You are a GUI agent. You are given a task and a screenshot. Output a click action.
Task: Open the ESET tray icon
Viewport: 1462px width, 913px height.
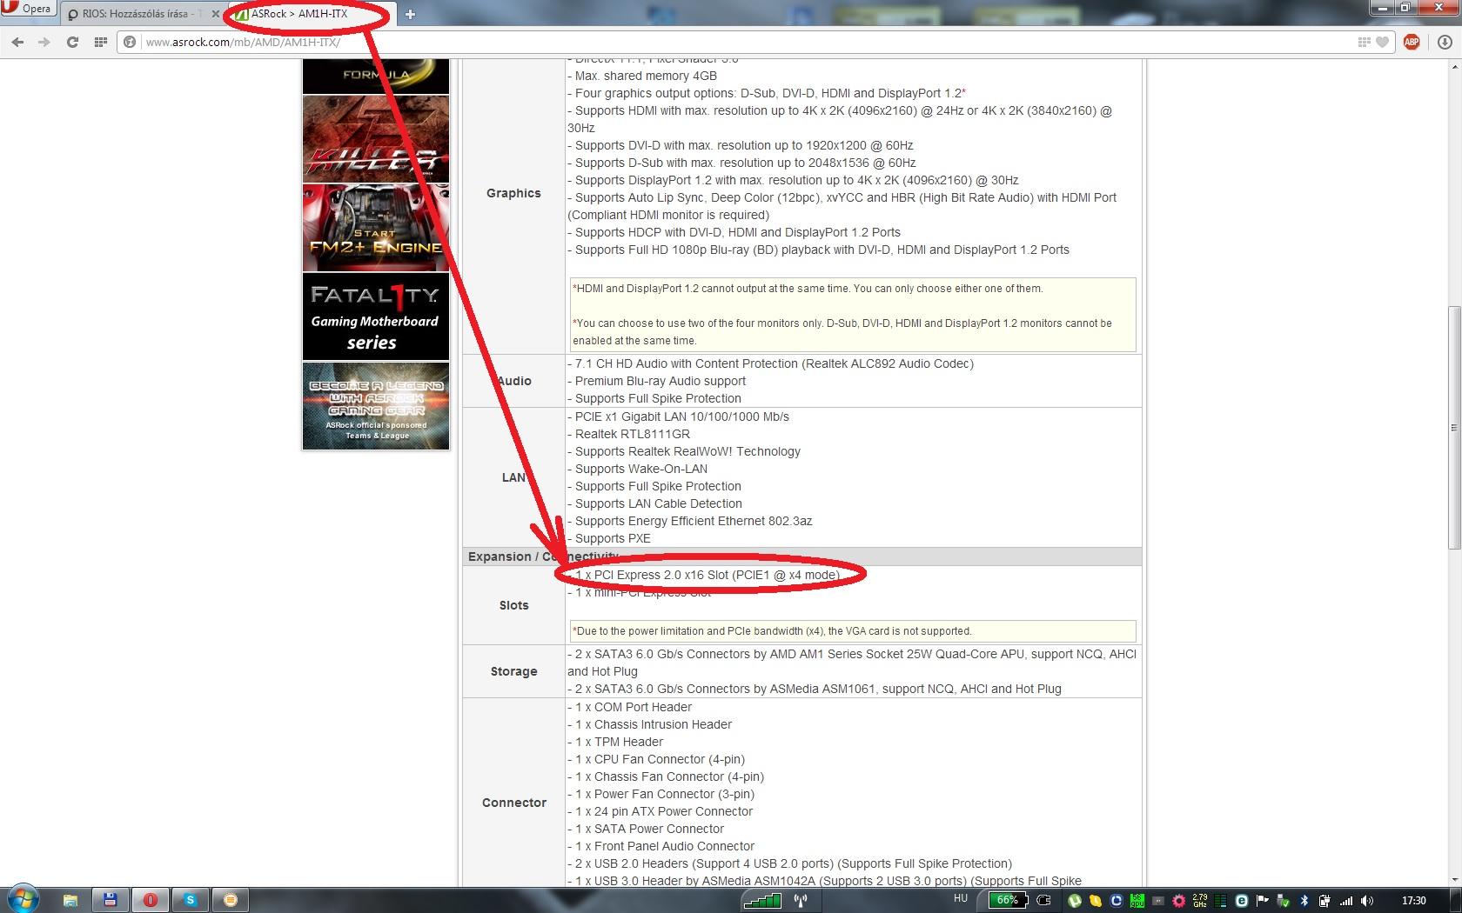pos(1242,901)
